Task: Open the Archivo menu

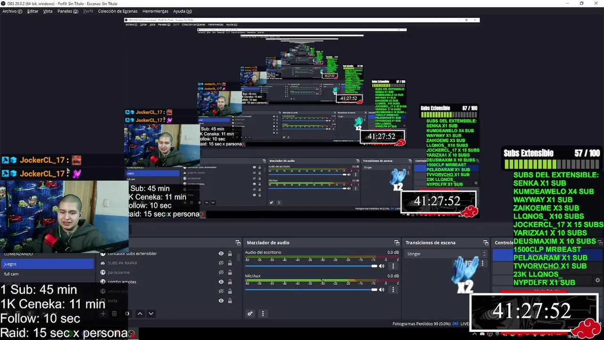Action: pyautogui.click(x=12, y=11)
